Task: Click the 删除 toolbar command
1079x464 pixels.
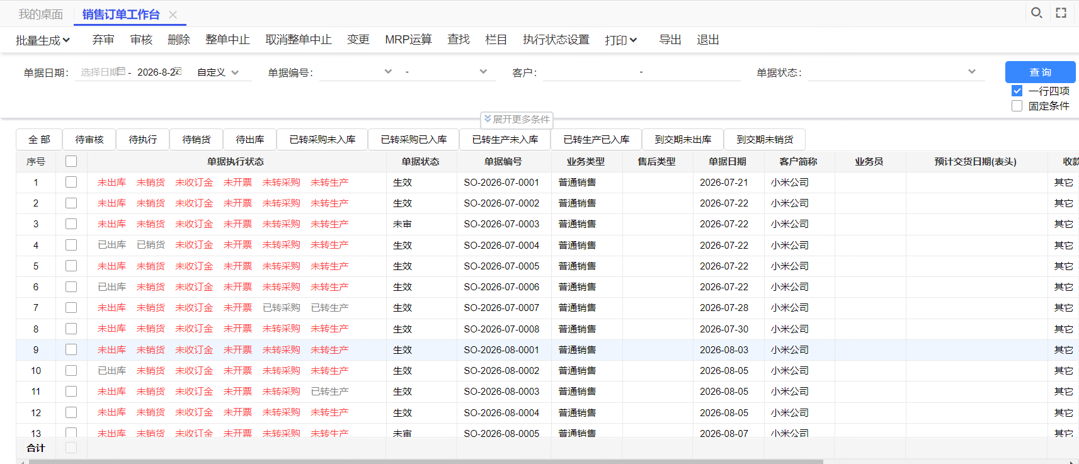Action: point(179,40)
